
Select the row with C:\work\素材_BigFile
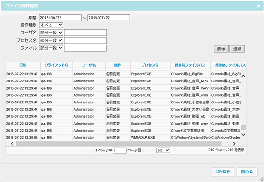click(x=123, y=74)
